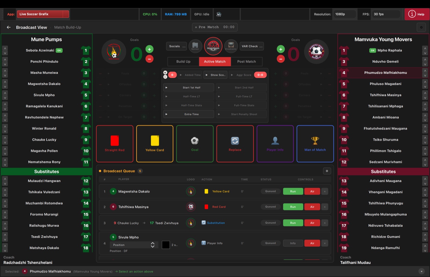The image size is (430, 277).
Task: Open the App selector showing Live Soccer Grafix
Action: pos(43,14)
